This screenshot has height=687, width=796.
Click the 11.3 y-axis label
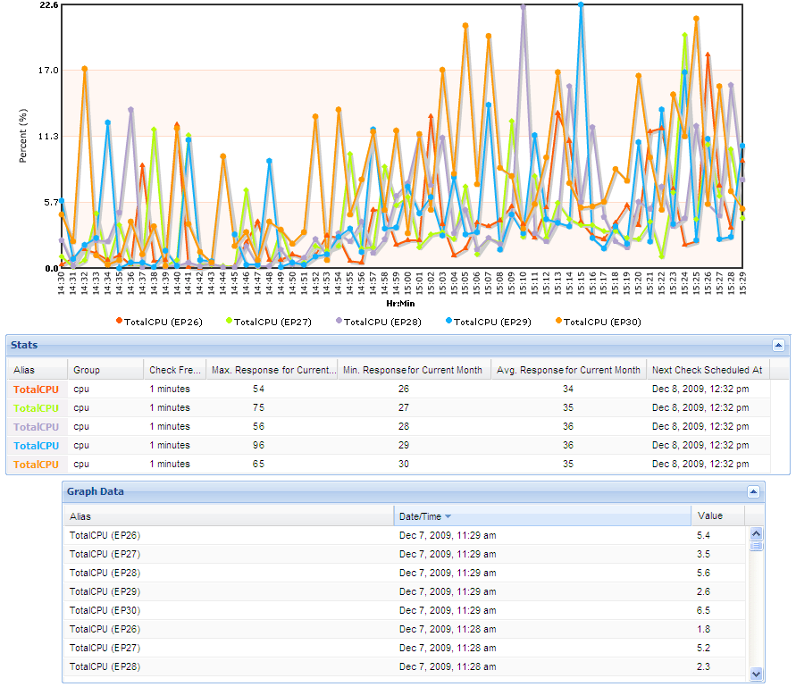(x=49, y=136)
